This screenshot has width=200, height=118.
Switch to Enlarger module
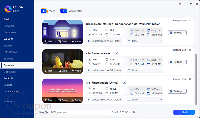click(8, 45)
